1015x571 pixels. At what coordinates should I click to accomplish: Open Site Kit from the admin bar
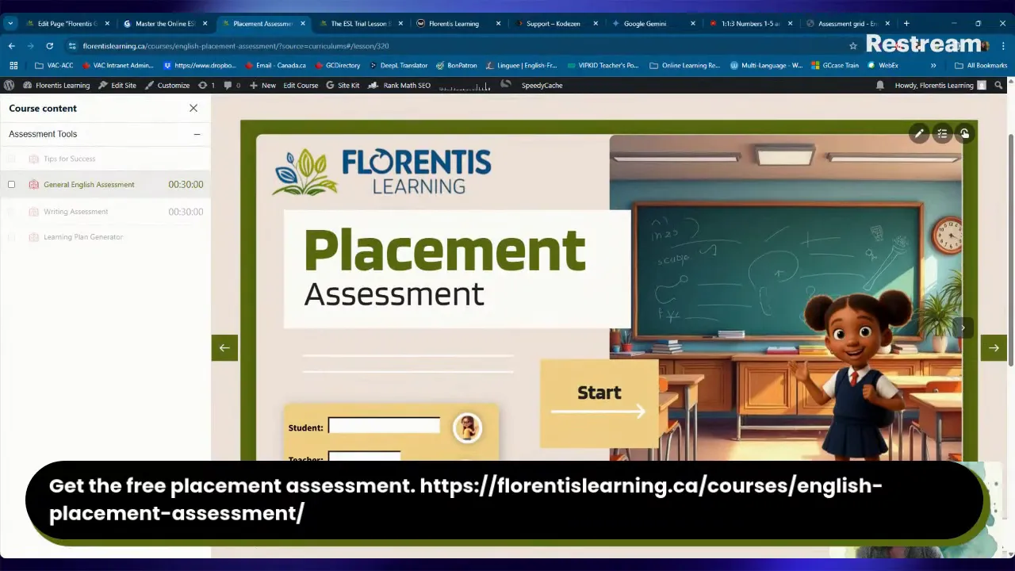[x=343, y=85]
